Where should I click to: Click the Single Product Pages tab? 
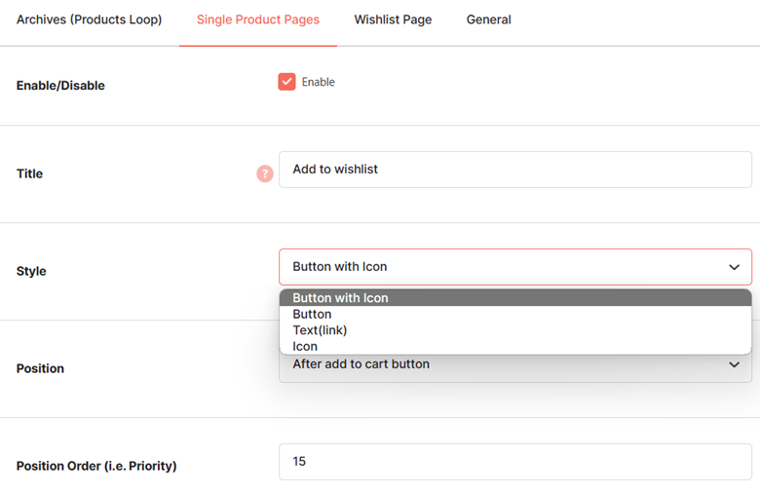point(258,19)
